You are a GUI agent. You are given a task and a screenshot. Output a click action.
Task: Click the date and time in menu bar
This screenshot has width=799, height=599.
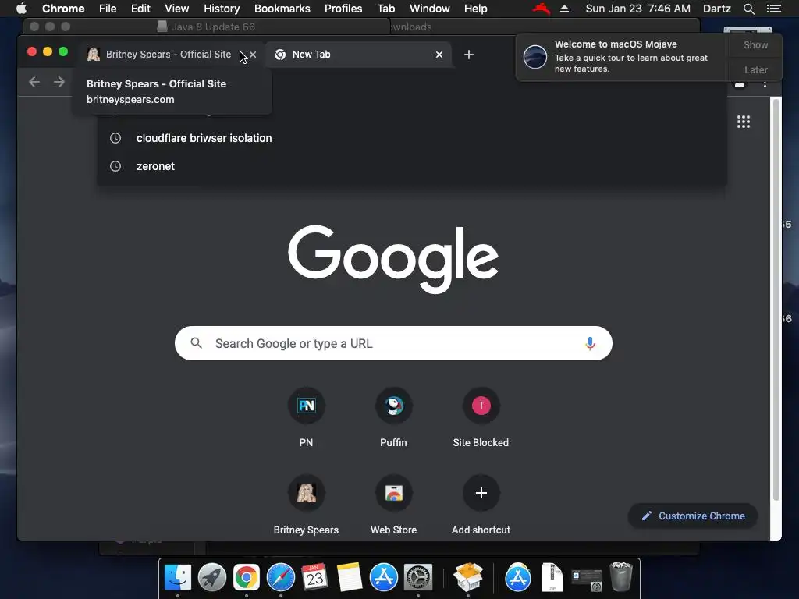[638, 9]
